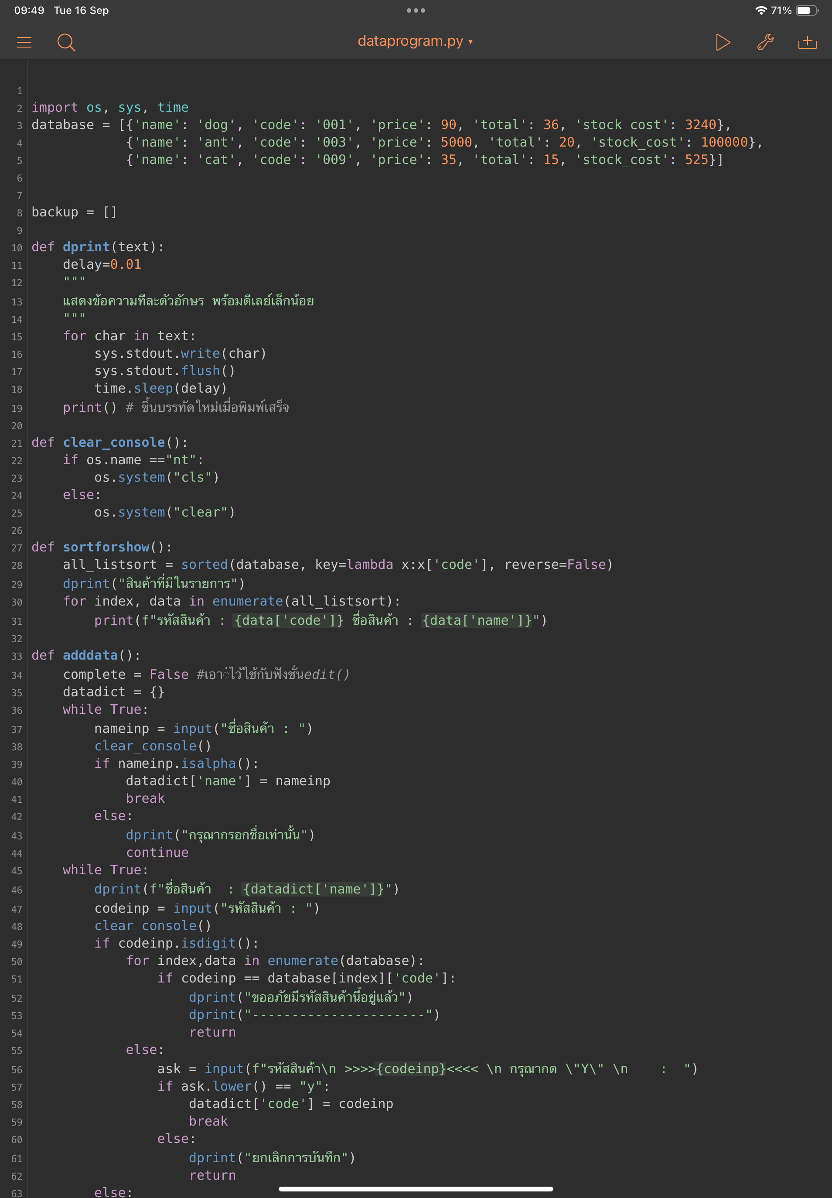Tap the tray icon with plus sign

[x=807, y=42]
